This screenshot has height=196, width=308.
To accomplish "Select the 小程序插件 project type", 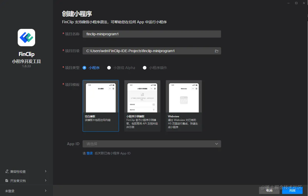I will [155, 68].
